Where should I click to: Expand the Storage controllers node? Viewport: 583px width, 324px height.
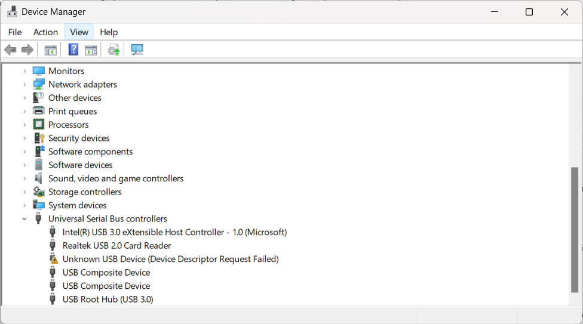(x=24, y=192)
